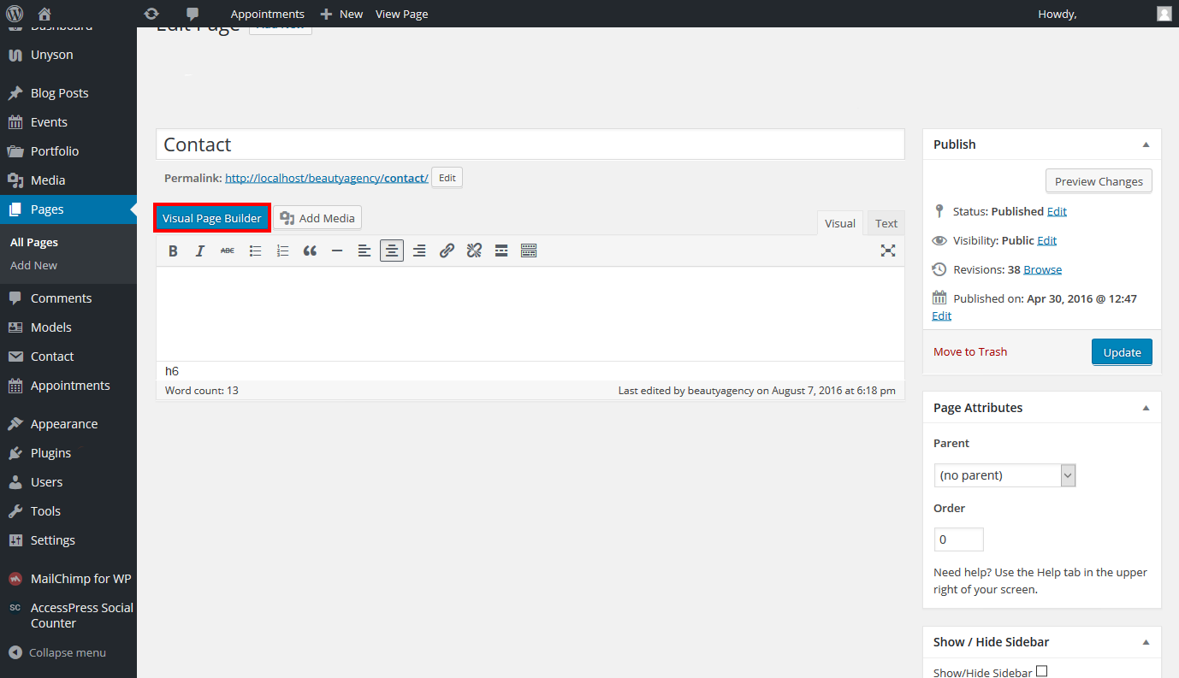
Task: Toggle the Show/Hide Sidebar checkbox
Action: (x=1041, y=671)
